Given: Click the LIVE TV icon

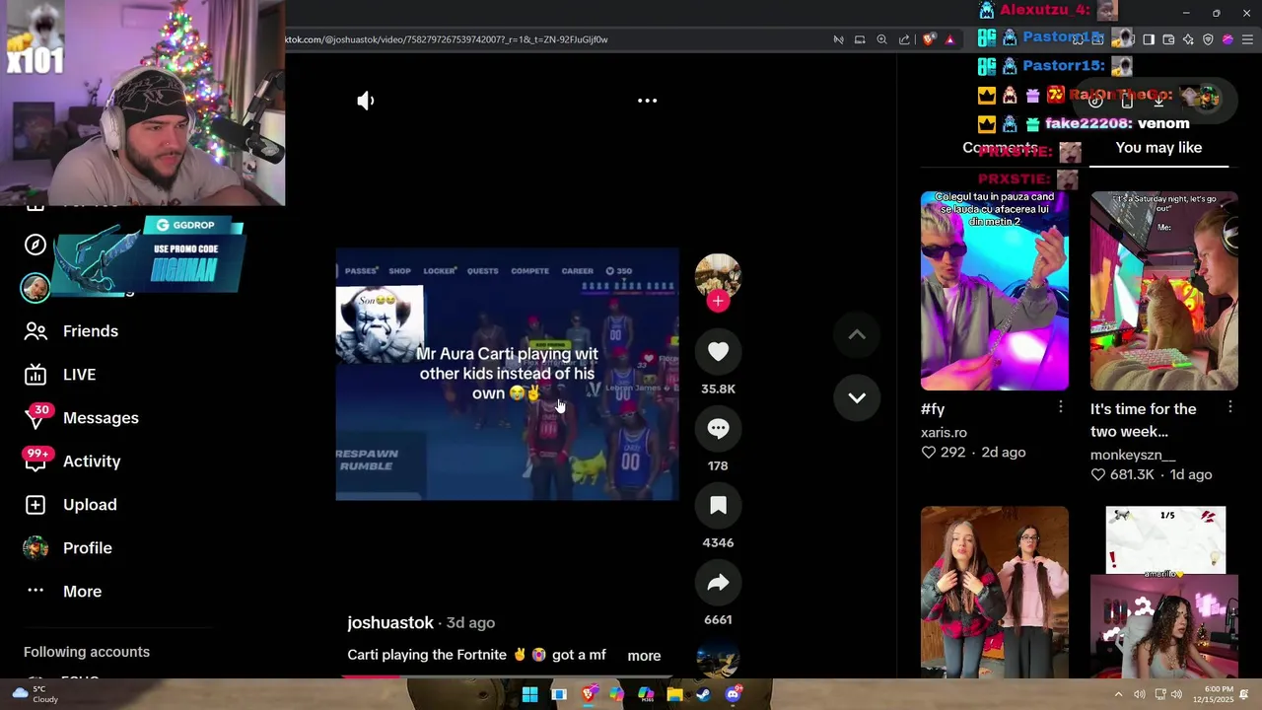Looking at the screenshot, I should [x=35, y=375].
